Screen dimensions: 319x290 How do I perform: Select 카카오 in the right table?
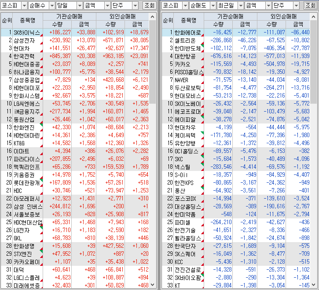tap(183, 64)
